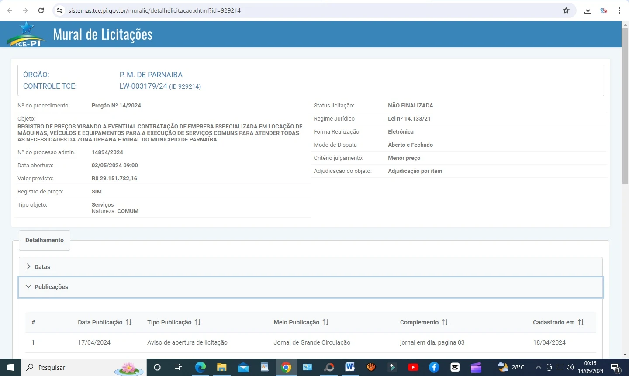629x376 pixels.
Task: Open the Mural de Licitações title link
Action: [x=103, y=34]
